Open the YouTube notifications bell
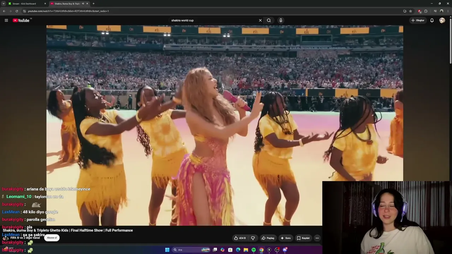 432,20
